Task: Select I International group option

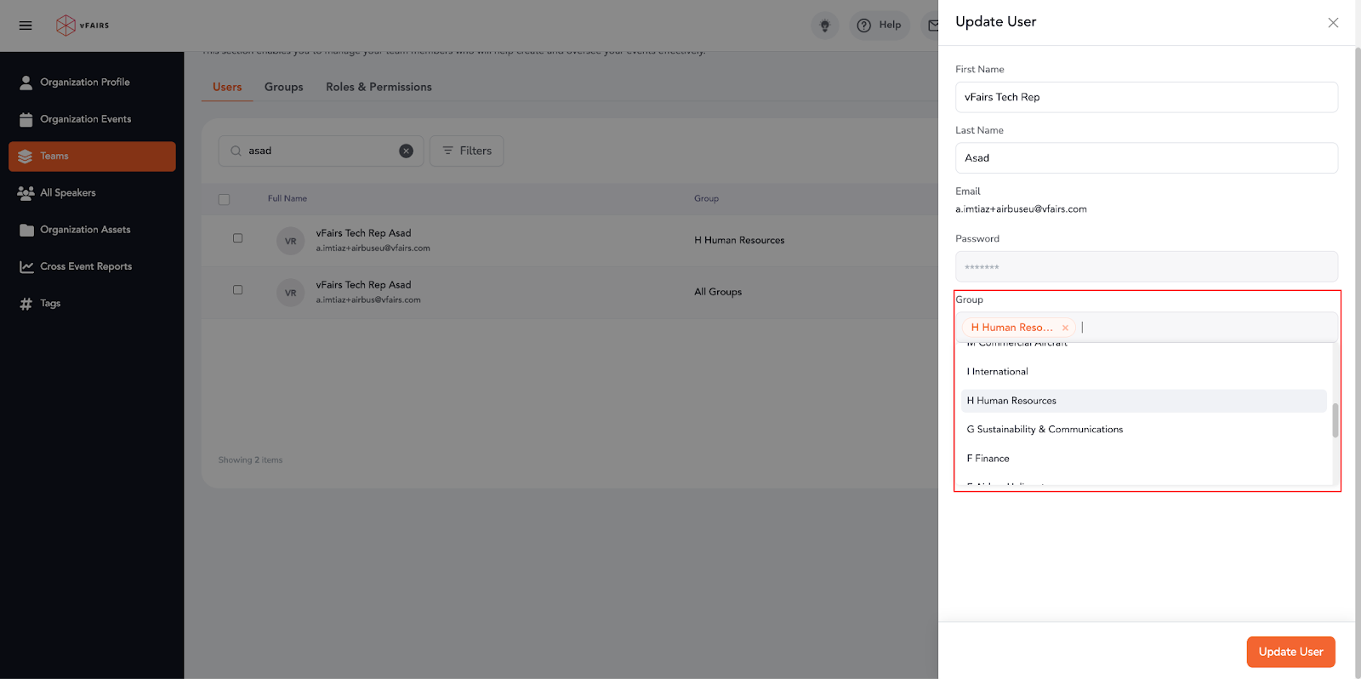Action: click(998, 372)
